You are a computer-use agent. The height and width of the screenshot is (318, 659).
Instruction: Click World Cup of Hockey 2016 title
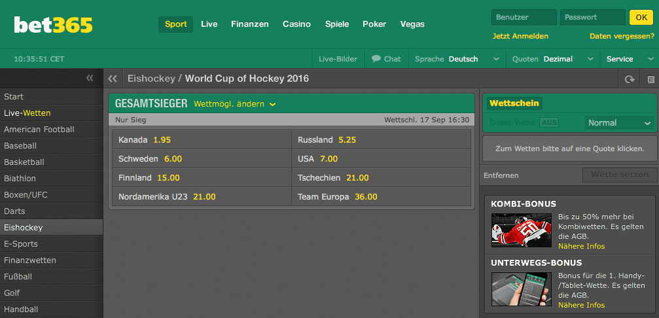247,79
